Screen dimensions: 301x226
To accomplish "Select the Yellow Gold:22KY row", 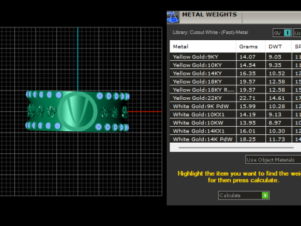I will [x=235, y=98].
